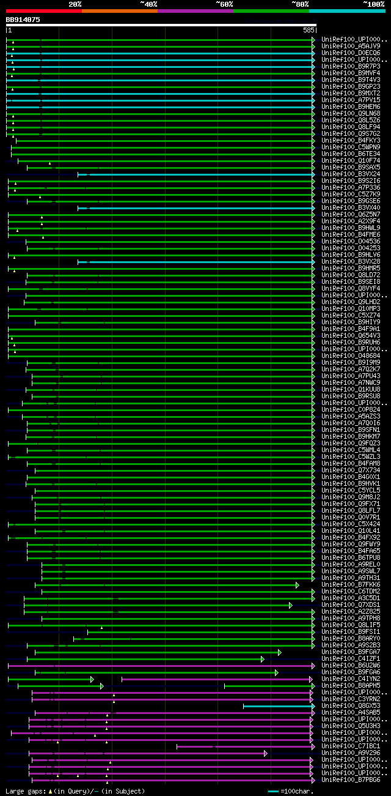Click the green ~80% identity legend bar
Screen dimensions: 391x796
click(x=271, y=11)
